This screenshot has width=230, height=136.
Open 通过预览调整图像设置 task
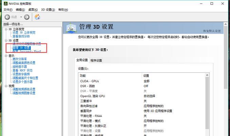pos(27,44)
